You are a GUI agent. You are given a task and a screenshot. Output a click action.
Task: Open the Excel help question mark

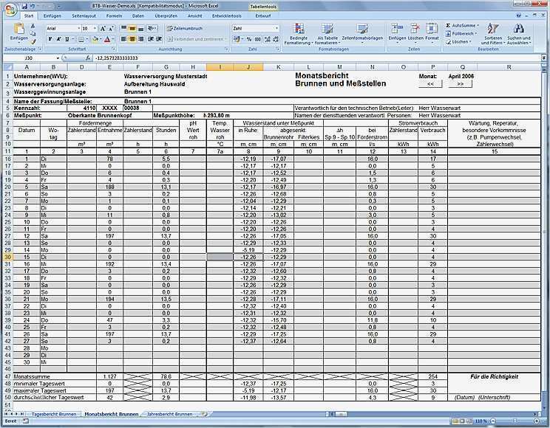(x=519, y=15)
